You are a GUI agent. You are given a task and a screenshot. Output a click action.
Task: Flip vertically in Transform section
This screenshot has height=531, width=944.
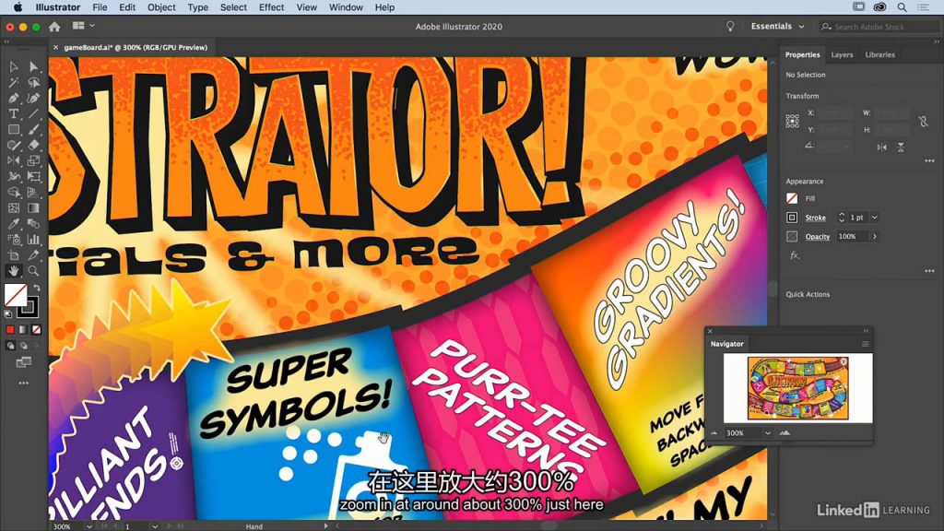pos(901,147)
